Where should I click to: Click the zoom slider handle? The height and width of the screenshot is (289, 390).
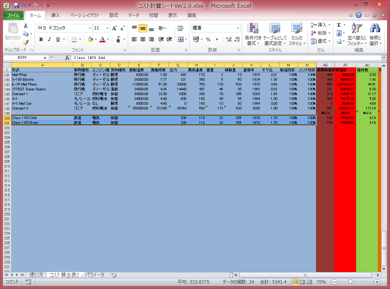coord(350,282)
